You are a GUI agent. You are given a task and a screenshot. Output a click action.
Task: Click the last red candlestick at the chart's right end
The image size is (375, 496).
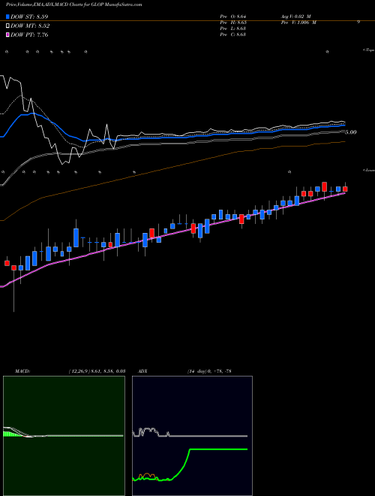pos(345,189)
